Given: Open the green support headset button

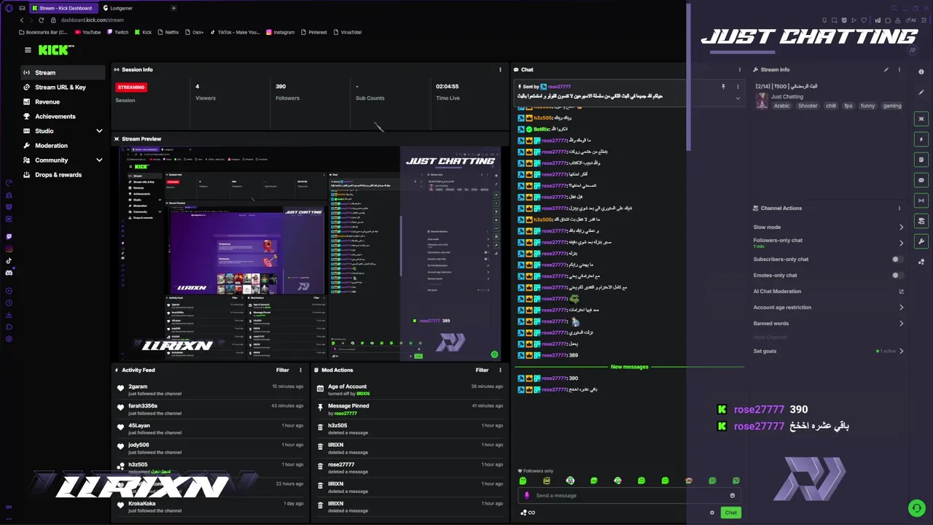Looking at the screenshot, I should [916, 508].
